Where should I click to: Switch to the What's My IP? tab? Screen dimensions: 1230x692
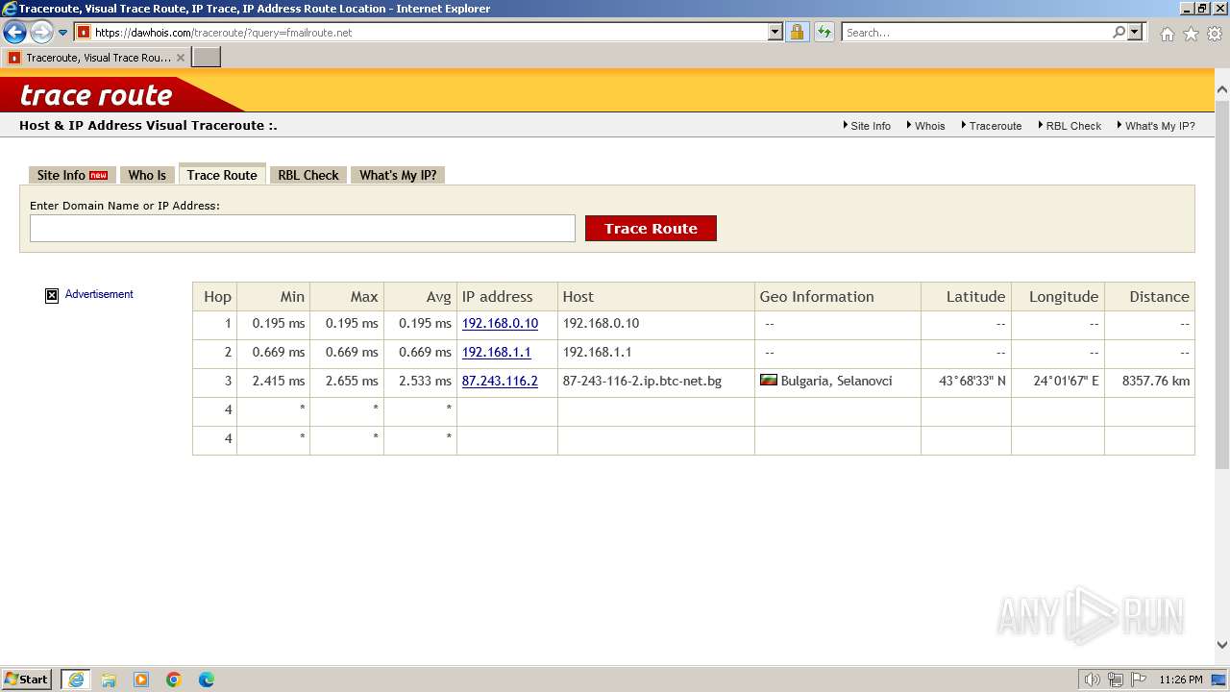coord(398,175)
